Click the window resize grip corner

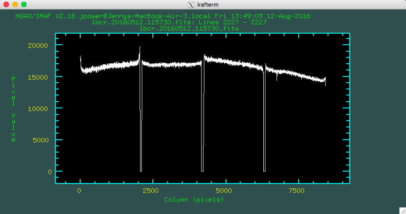402,210
